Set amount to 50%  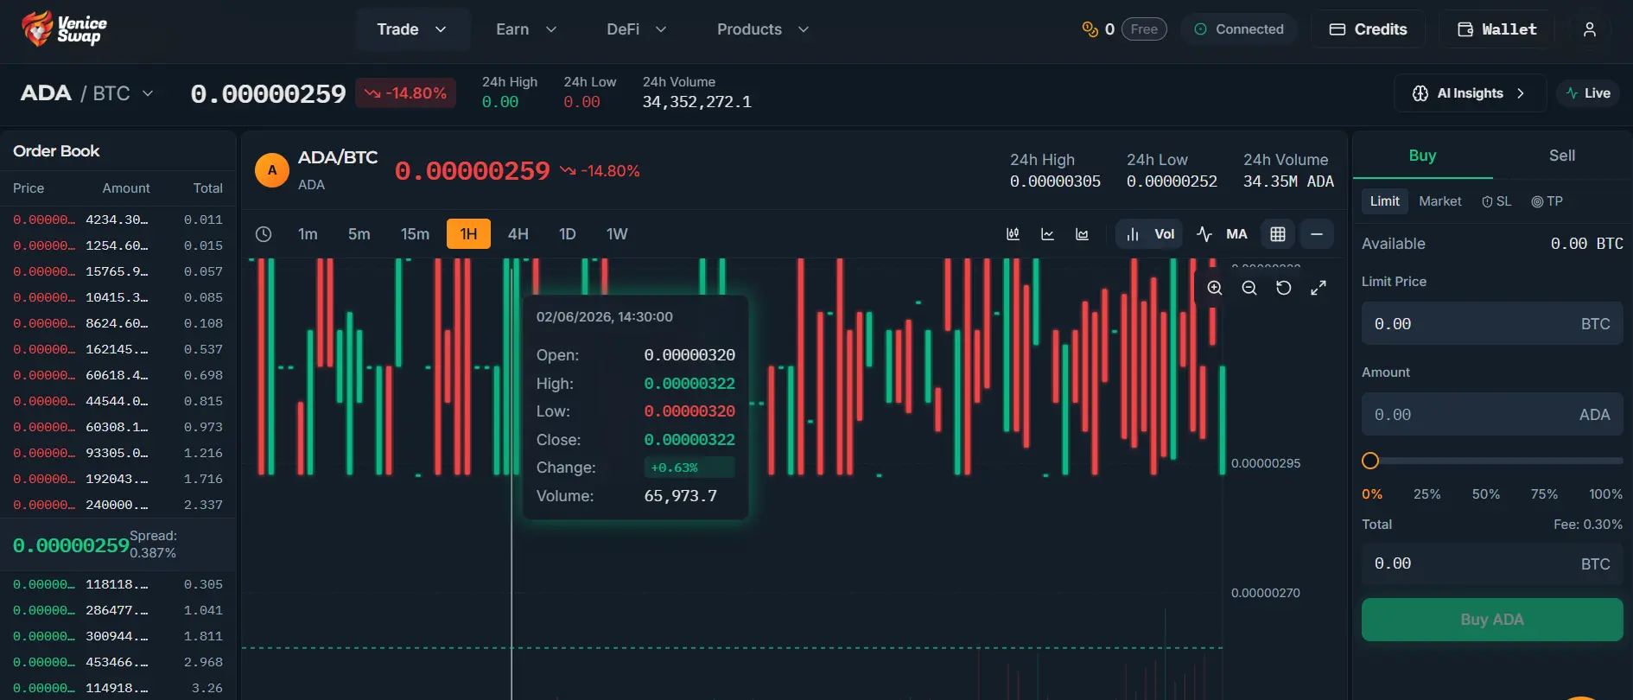pos(1486,494)
